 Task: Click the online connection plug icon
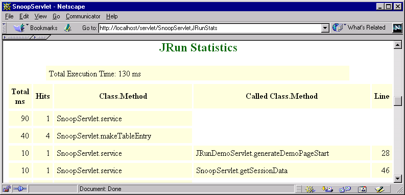click(x=20, y=189)
